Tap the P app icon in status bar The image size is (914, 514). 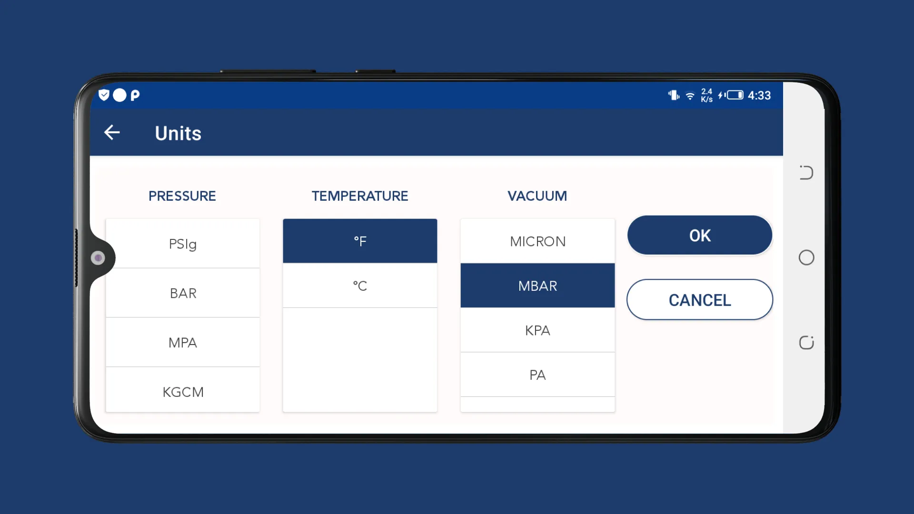point(136,95)
